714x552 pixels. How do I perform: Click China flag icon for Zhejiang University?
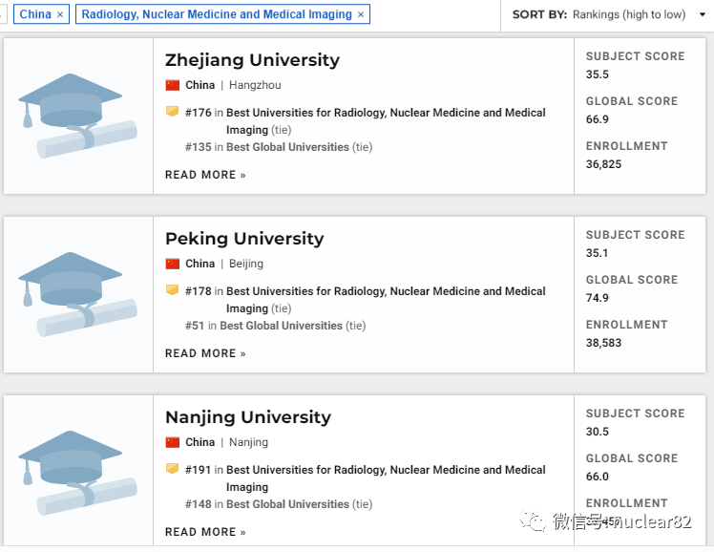tap(173, 85)
